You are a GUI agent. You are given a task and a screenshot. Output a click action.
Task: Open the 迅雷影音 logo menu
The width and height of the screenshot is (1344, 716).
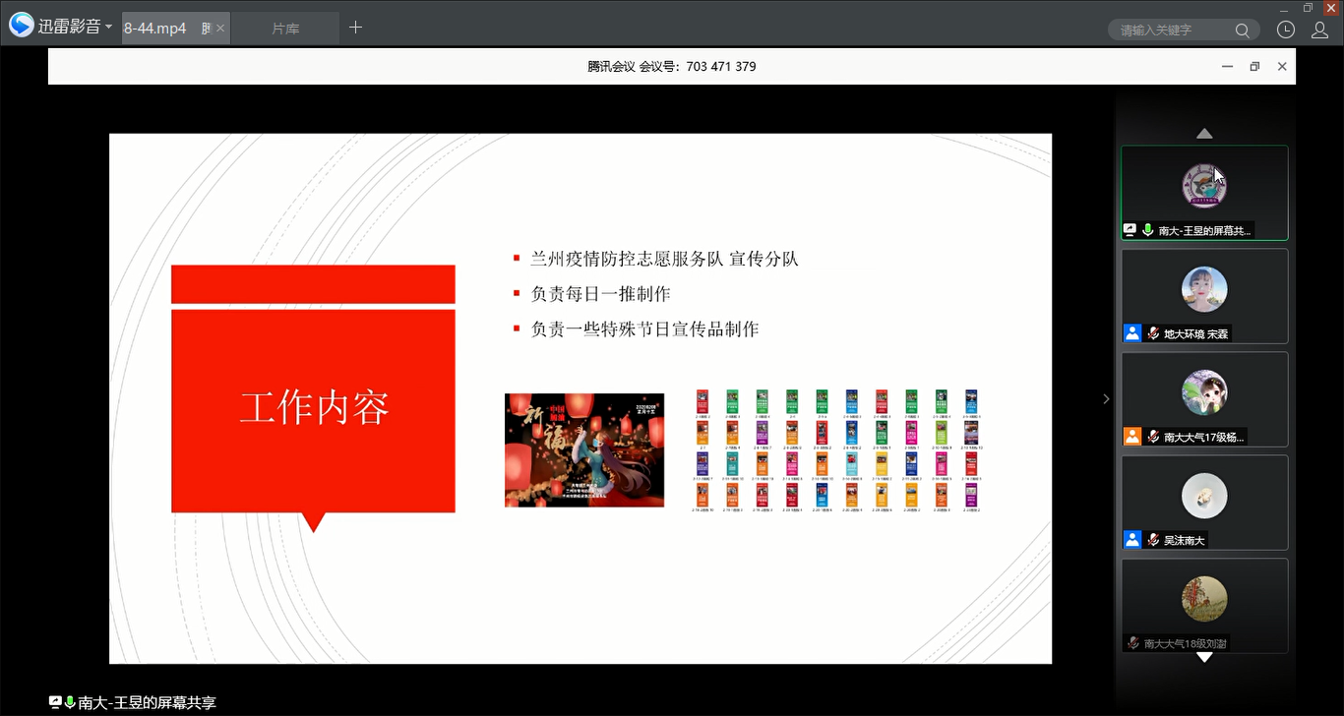(61, 27)
